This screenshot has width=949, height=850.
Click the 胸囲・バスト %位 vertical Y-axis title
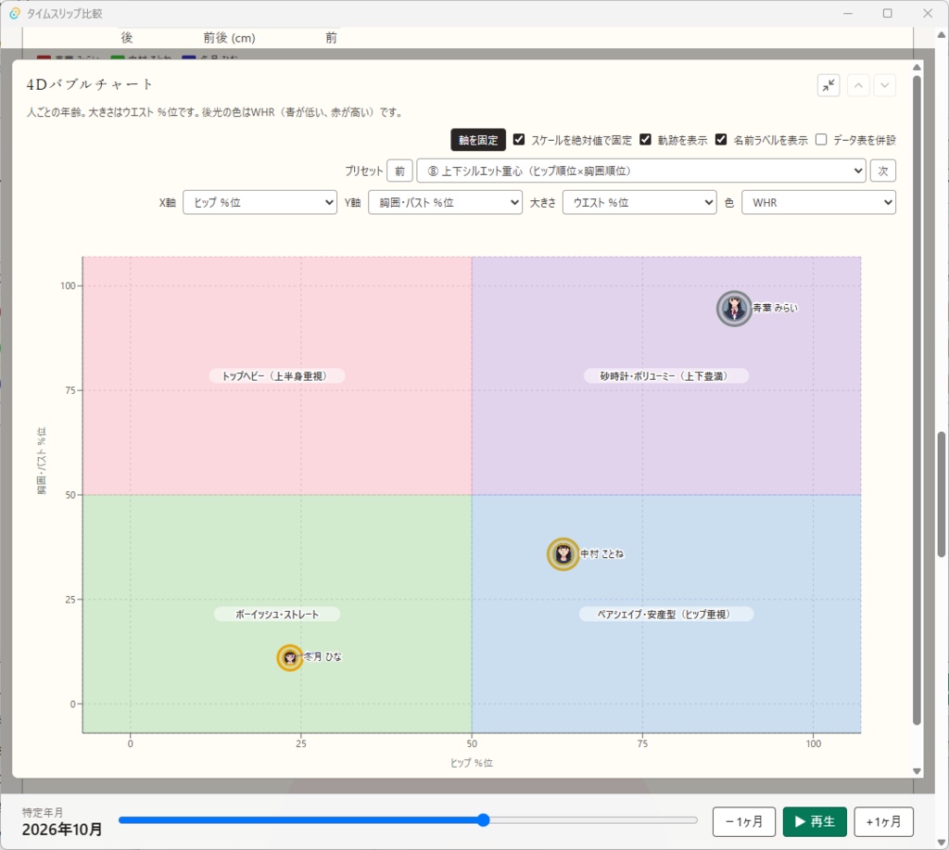point(41,461)
